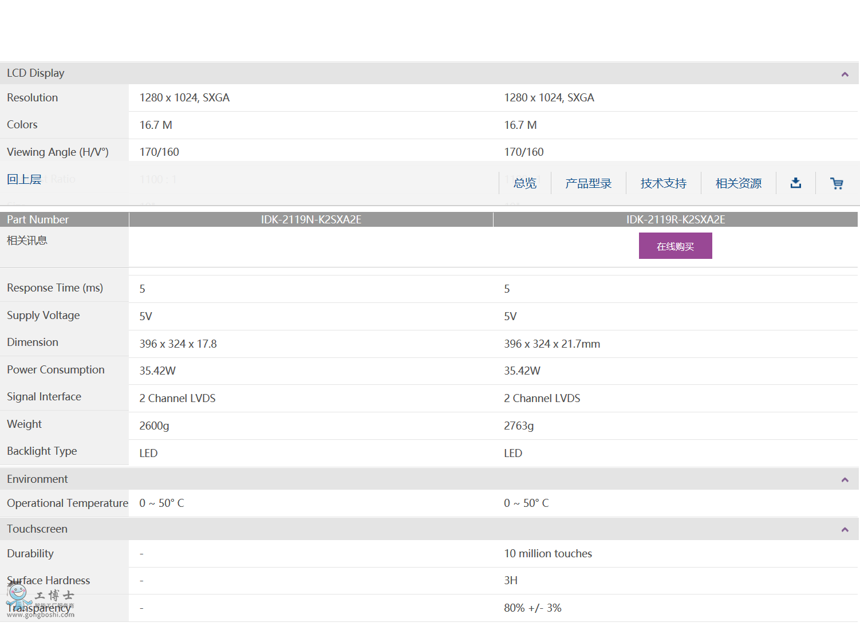Click the Part Number header label
The height and width of the screenshot is (626, 860).
tap(38, 219)
